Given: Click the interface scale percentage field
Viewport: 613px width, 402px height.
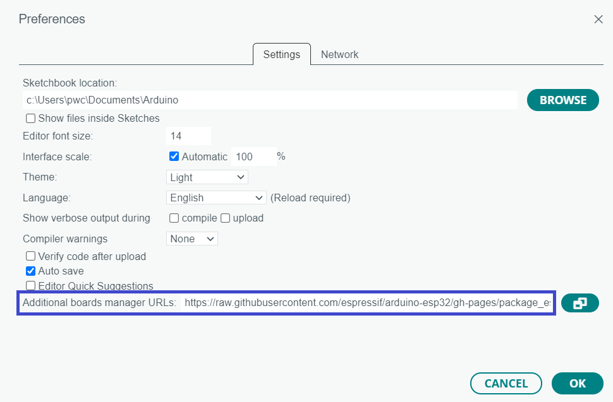Looking at the screenshot, I should coord(254,156).
